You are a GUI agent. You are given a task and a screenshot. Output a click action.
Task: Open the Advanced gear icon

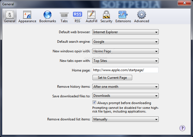pos(141,15)
